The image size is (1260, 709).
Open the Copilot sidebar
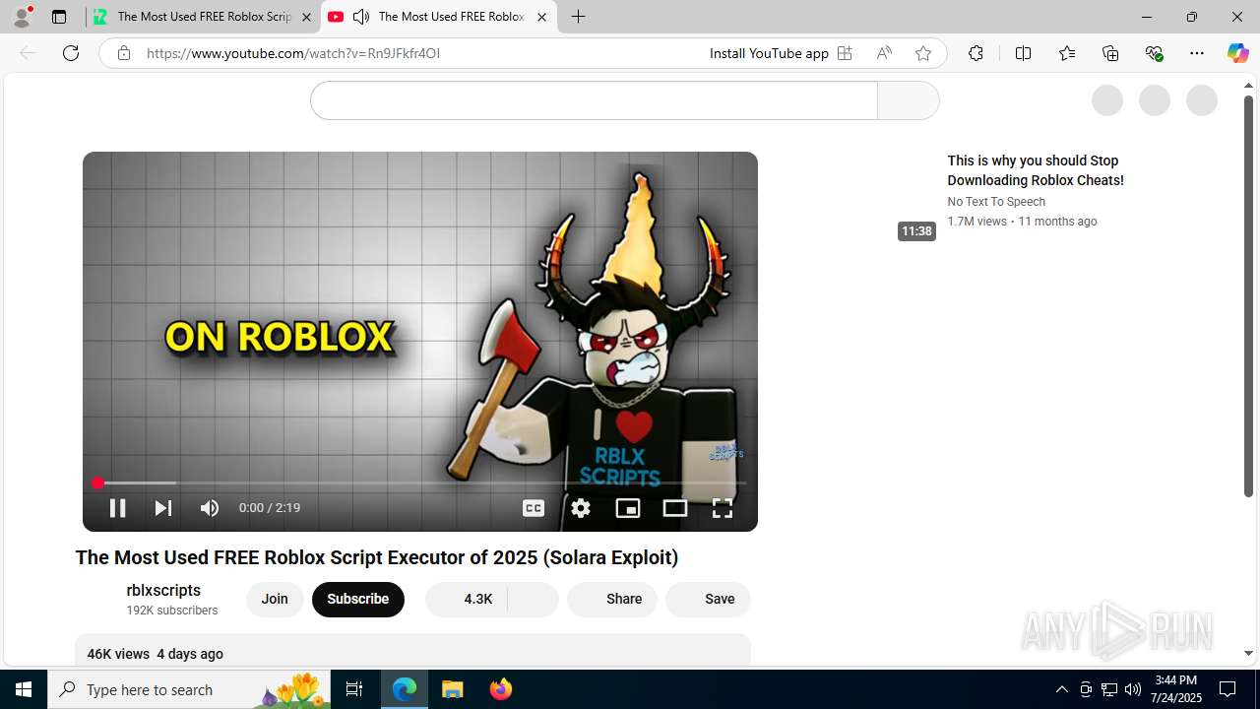click(1238, 53)
